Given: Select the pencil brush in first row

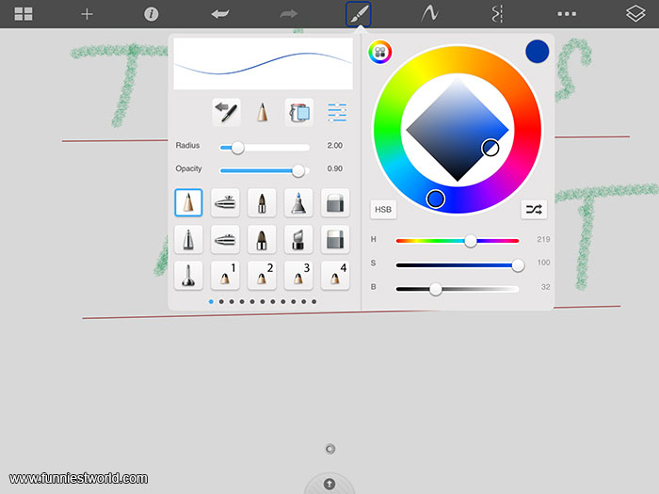Looking at the screenshot, I should (x=188, y=202).
